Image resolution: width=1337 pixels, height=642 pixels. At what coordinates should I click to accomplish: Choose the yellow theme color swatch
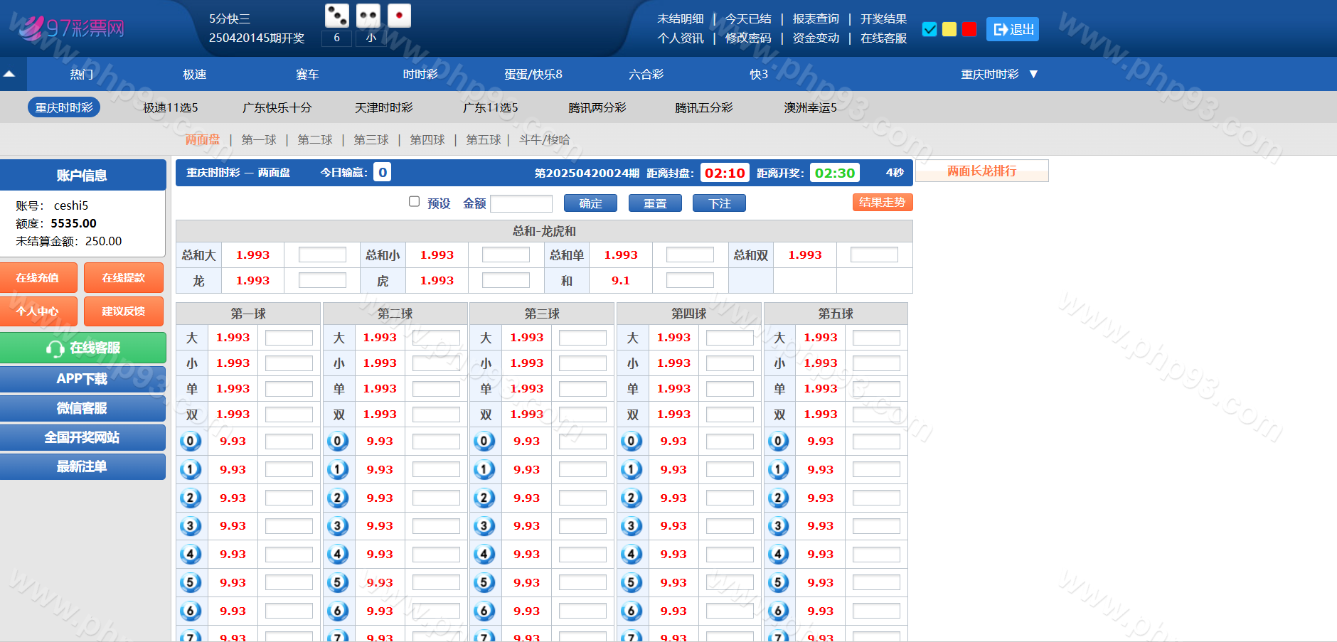pyautogui.click(x=949, y=29)
